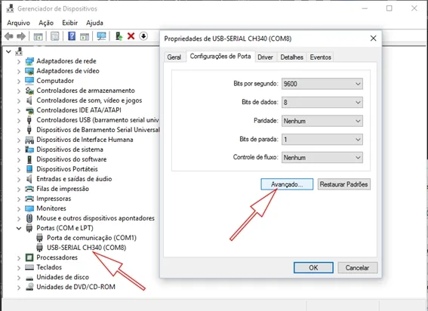Expand the Entradas e saídas de áudio node
Viewport: 428px width, 311px height.
(19, 180)
